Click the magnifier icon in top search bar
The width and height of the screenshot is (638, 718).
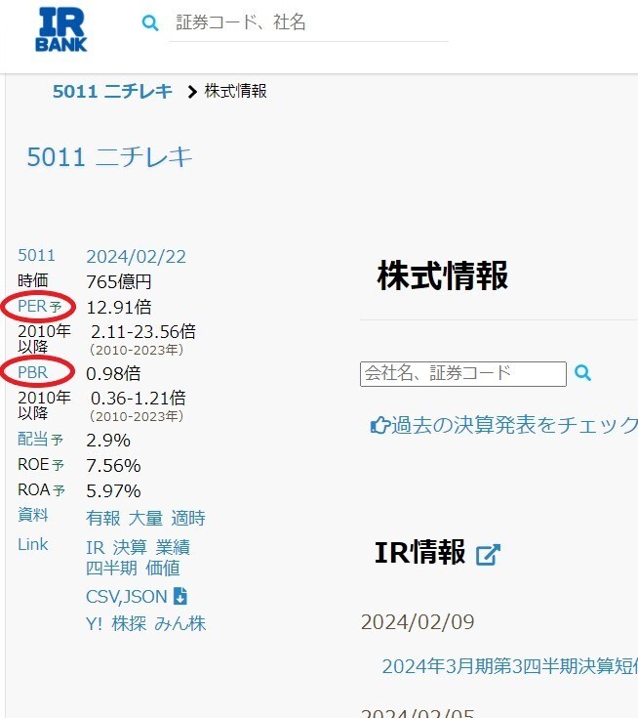150,22
